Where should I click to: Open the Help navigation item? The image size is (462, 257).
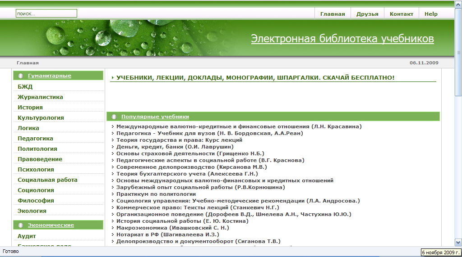(431, 14)
